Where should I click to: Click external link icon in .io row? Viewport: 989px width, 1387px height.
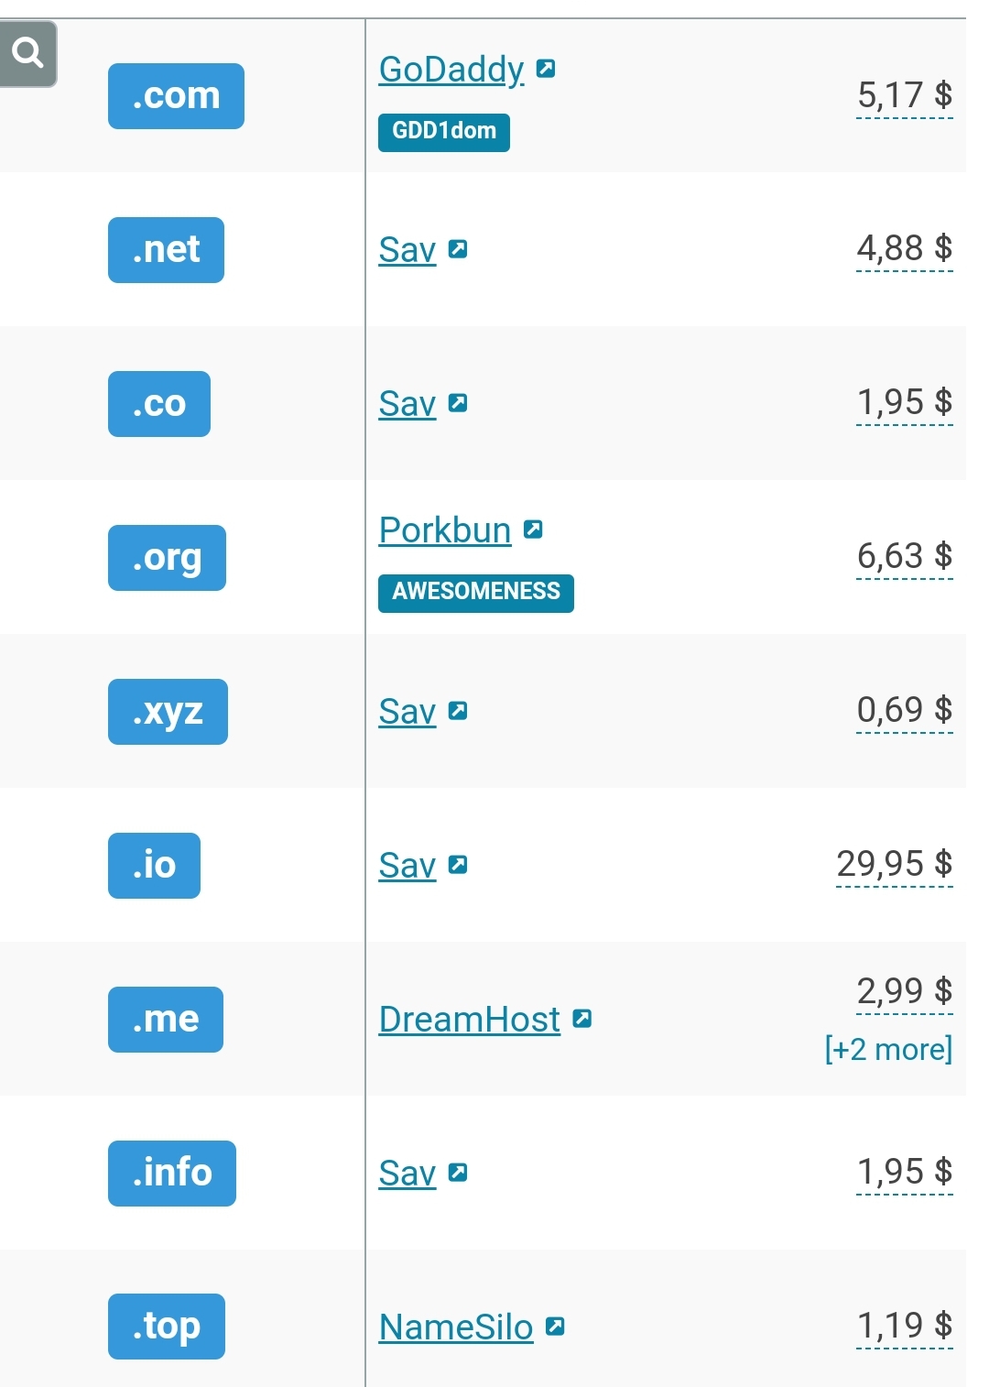[x=458, y=865]
